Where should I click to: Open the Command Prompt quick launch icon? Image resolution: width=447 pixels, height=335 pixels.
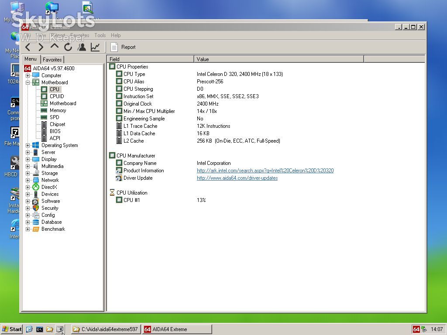(39, 329)
